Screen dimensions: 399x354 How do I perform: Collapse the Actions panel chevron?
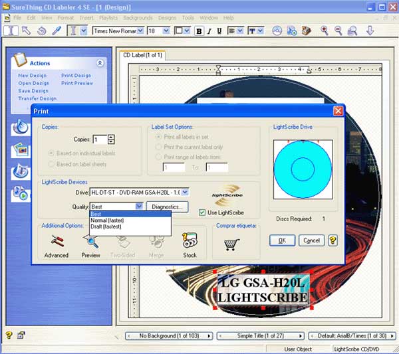point(100,63)
